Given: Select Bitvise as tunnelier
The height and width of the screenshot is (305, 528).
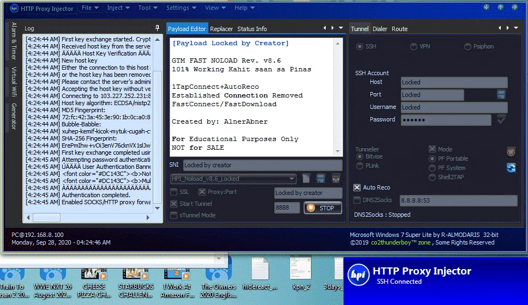Looking at the screenshot, I should [x=359, y=157].
